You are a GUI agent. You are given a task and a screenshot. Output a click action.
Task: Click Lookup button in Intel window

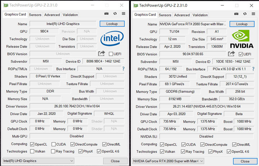(112, 24)
